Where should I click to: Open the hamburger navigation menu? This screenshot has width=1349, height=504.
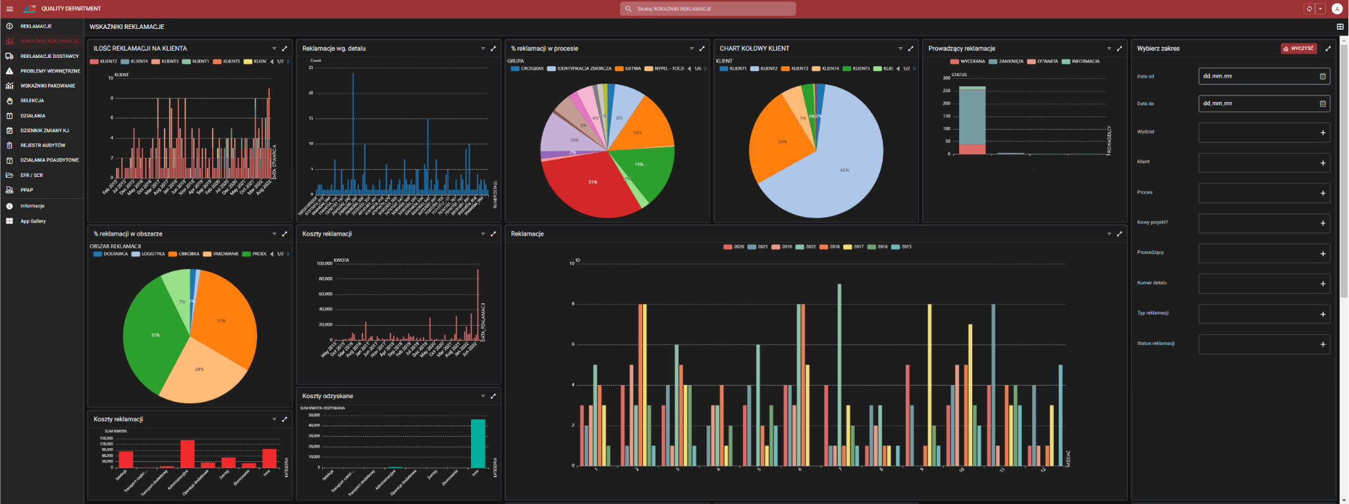click(x=9, y=9)
